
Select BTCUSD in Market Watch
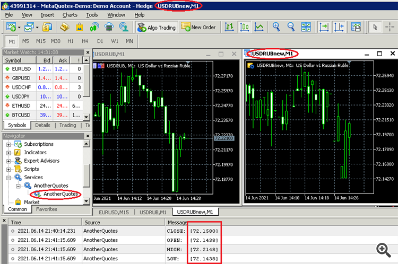point(43,115)
